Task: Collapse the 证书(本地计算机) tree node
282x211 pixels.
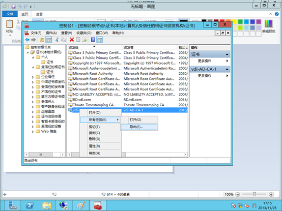Action: point(27,52)
